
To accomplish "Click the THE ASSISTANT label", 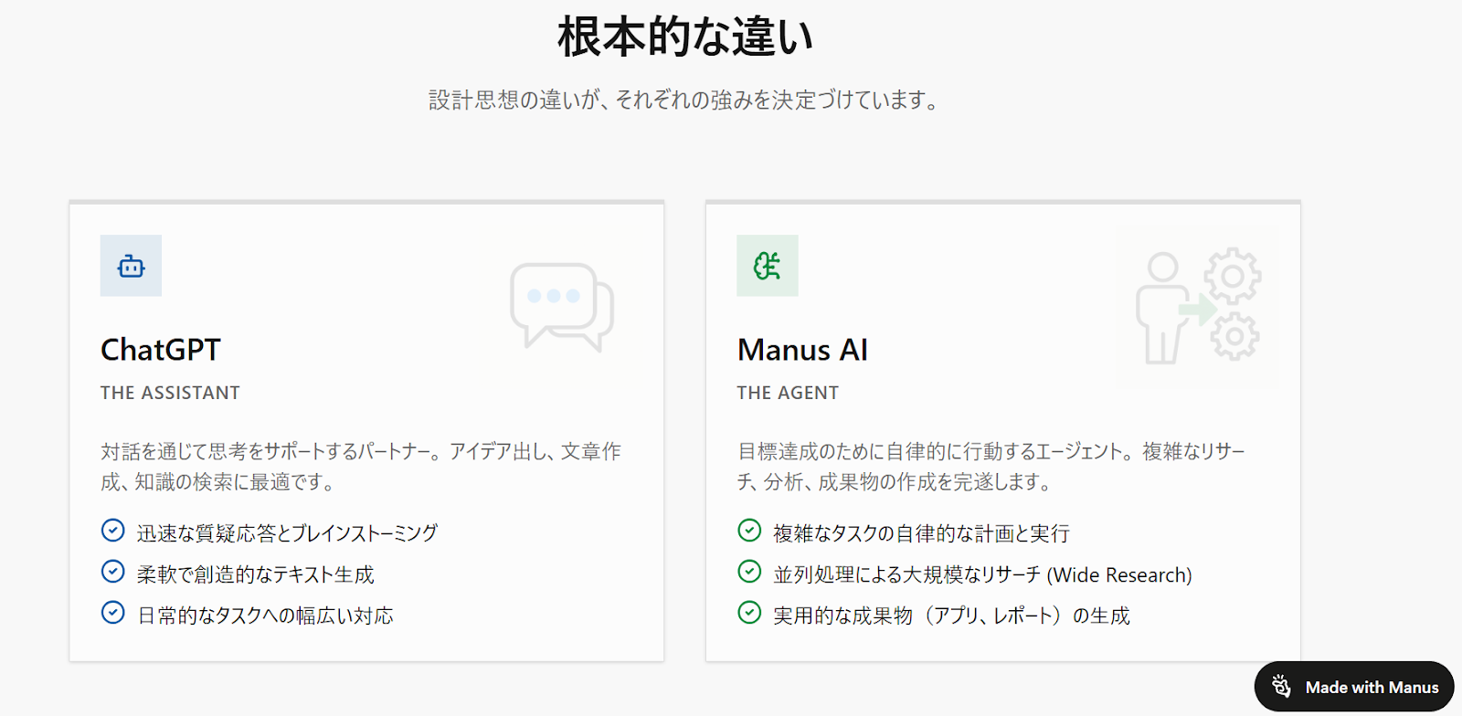I will point(170,393).
